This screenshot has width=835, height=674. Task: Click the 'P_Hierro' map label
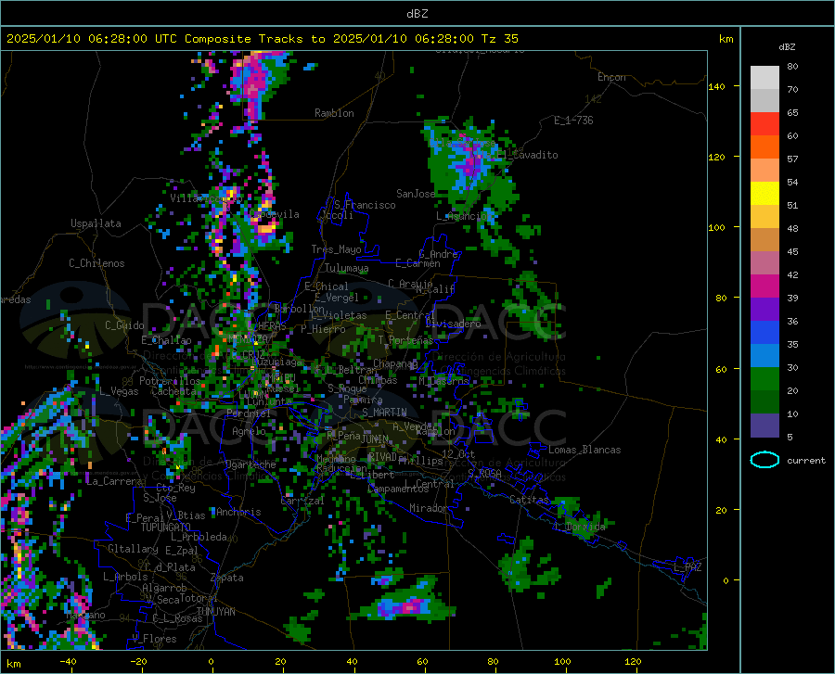coord(323,329)
